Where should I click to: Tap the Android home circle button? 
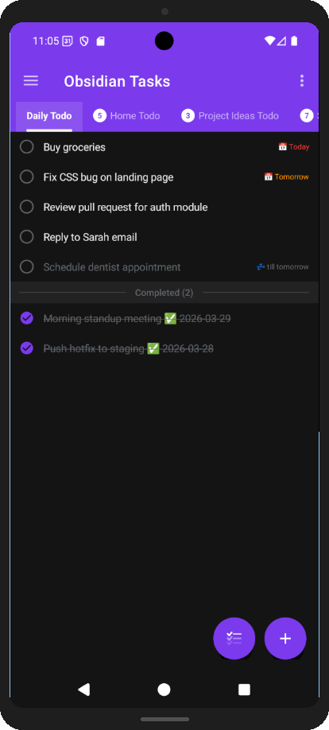click(x=164, y=689)
